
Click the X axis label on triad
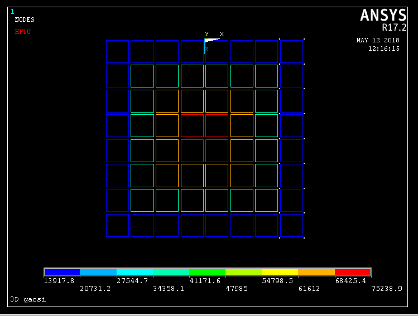pyautogui.click(x=222, y=34)
